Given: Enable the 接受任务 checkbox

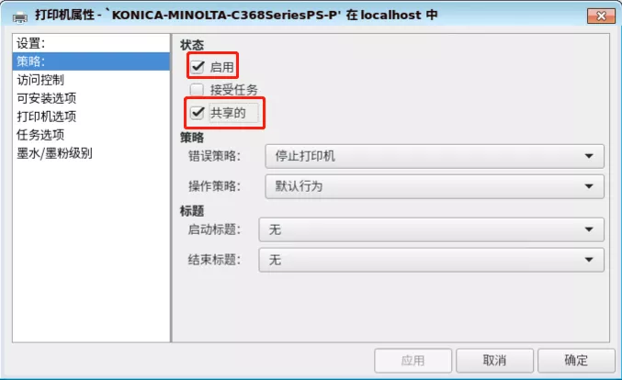Looking at the screenshot, I should click(x=197, y=90).
